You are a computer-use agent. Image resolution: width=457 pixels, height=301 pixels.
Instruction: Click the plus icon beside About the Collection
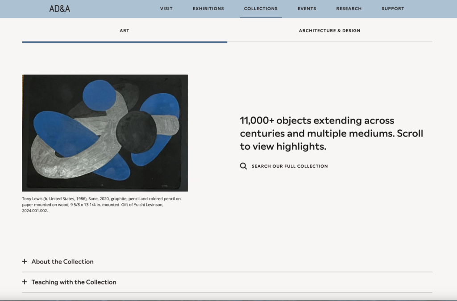[25, 261]
